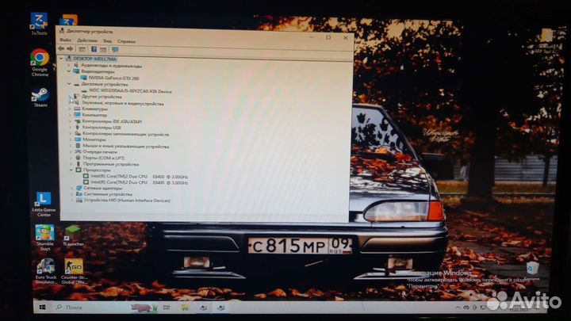Open Lesta Game Center icon
The height and width of the screenshot is (321, 571).
44,204
